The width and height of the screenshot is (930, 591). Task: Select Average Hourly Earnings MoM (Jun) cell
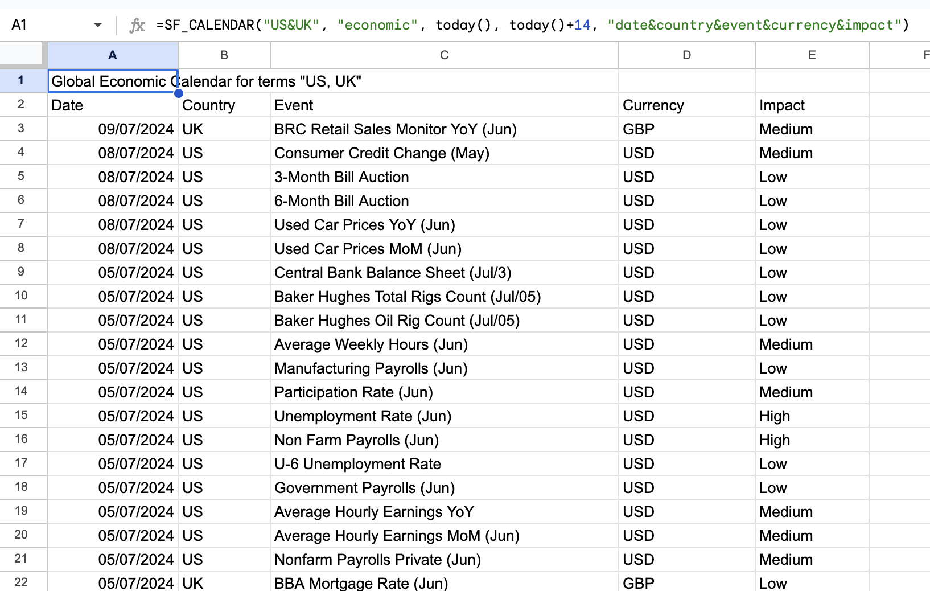pos(445,536)
